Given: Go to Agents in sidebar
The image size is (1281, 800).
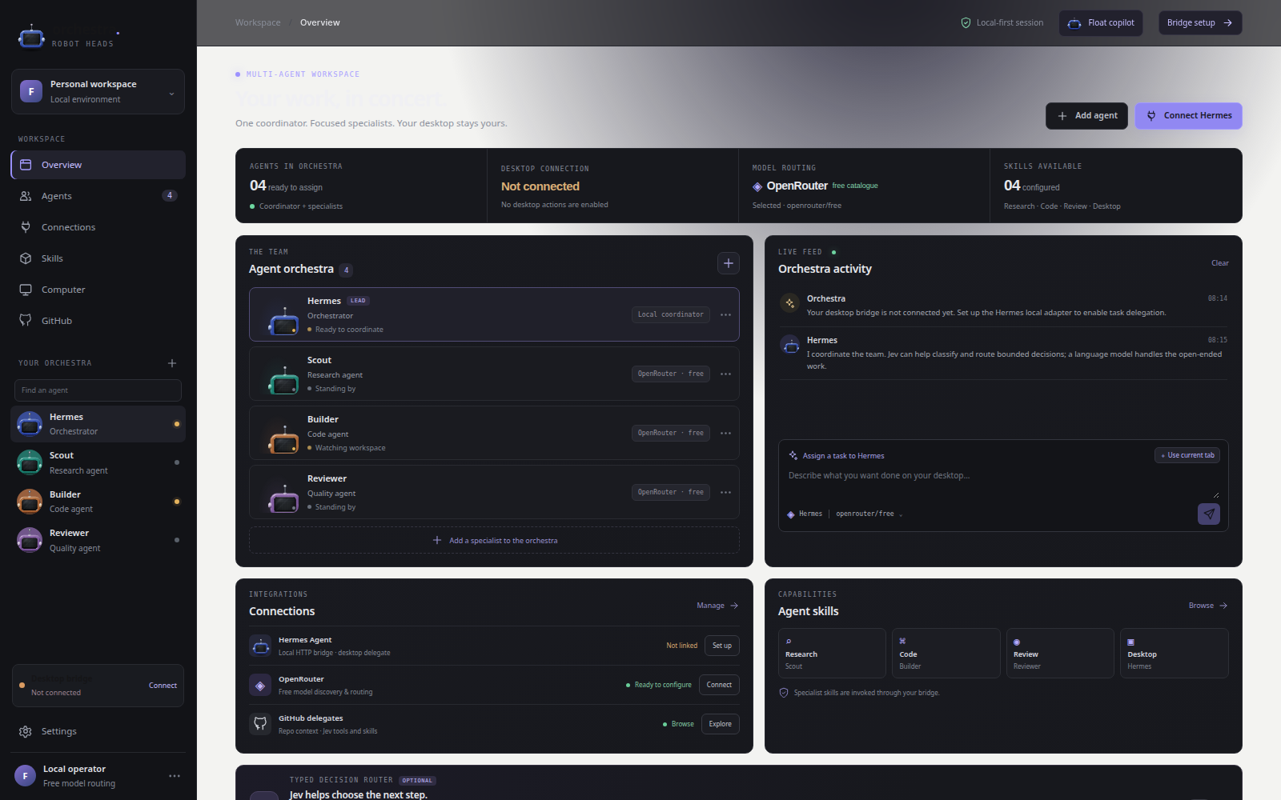Looking at the screenshot, I should click(x=98, y=196).
